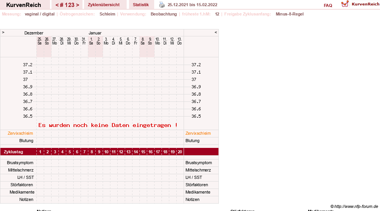This screenshot has width=380, height=211.
Task: Click the Januar month label
Action: pyautogui.click(x=95, y=33)
